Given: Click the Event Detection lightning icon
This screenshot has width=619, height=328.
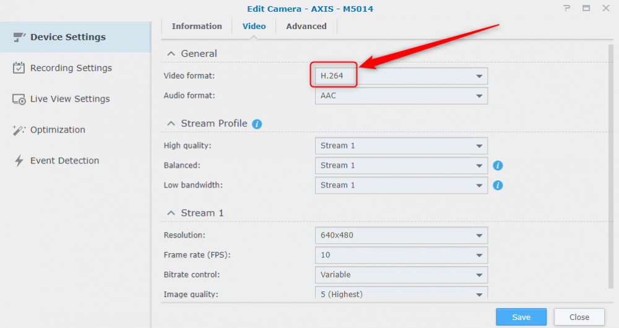Looking at the screenshot, I should click(x=19, y=161).
